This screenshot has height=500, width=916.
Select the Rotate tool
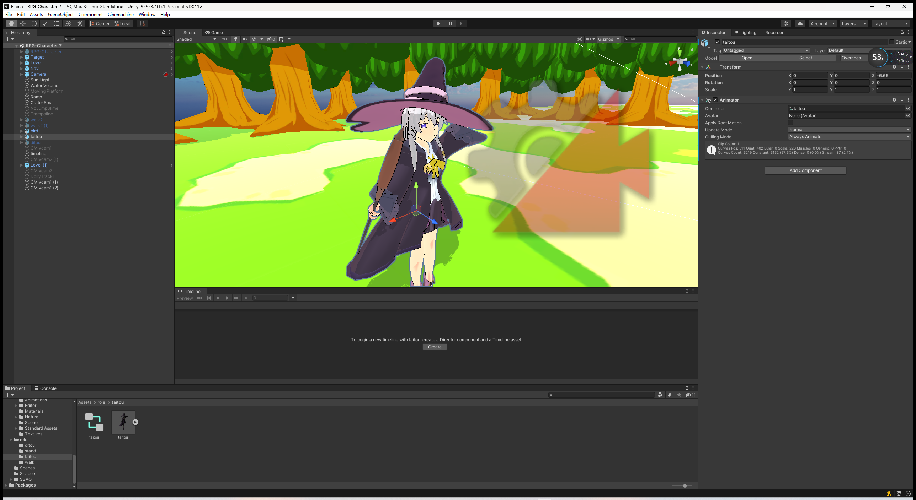coord(34,23)
